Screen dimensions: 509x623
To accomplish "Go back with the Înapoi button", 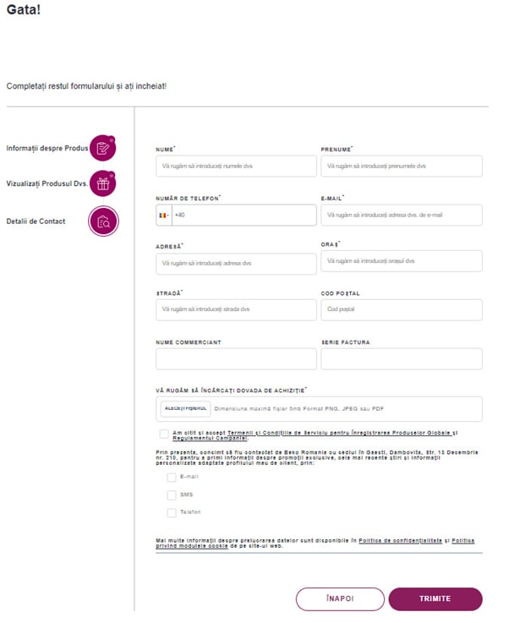I will tap(340, 598).
